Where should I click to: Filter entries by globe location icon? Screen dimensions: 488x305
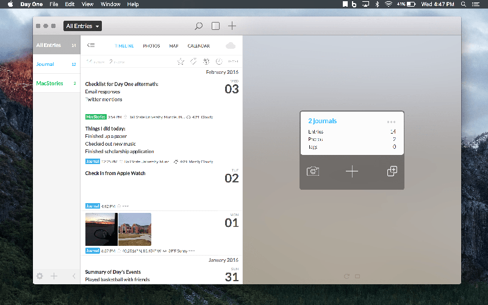206,62
